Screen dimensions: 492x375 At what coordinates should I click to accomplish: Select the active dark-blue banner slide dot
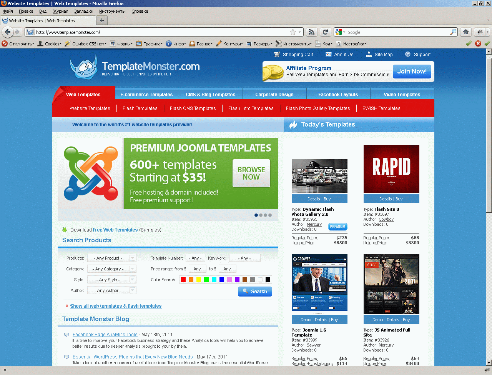tap(256, 215)
